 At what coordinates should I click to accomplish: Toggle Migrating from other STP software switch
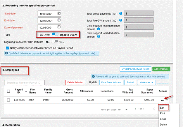pos(55,41)
